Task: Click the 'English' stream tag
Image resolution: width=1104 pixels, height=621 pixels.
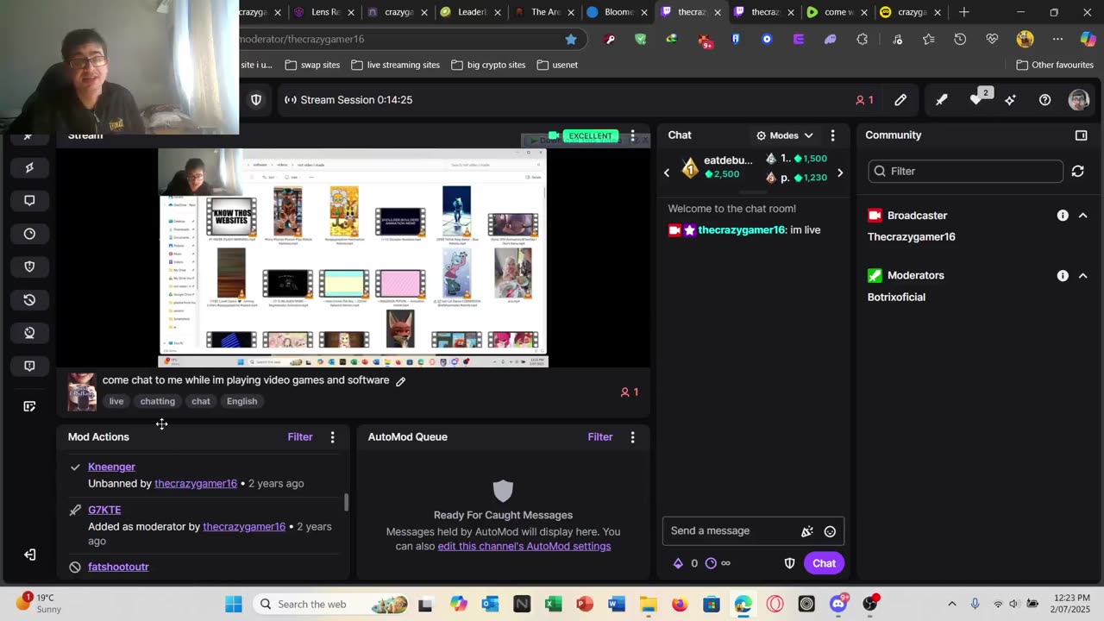Action: click(241, 401)
